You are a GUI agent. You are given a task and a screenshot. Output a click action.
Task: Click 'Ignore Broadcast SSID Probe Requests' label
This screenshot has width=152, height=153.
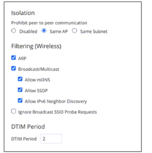[58, 112]
